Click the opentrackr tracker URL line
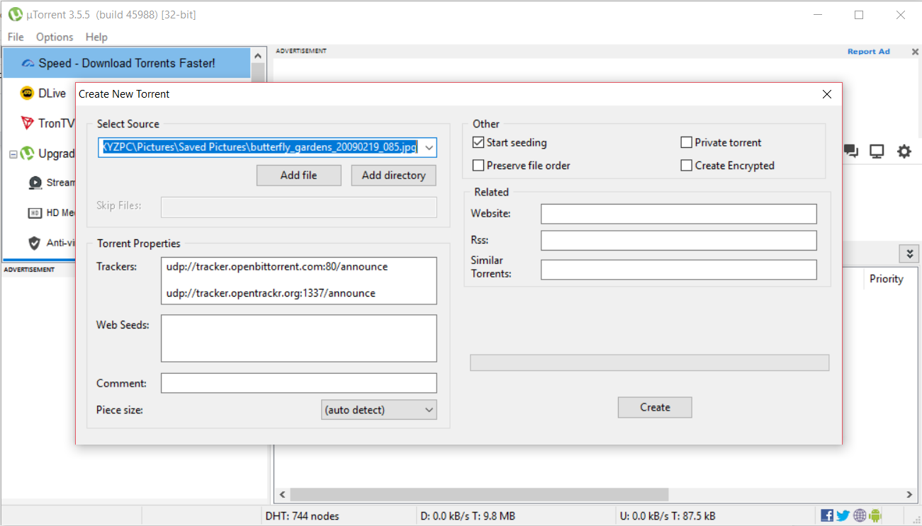Viewport: 922px width, 526px height. coord(271,293)
